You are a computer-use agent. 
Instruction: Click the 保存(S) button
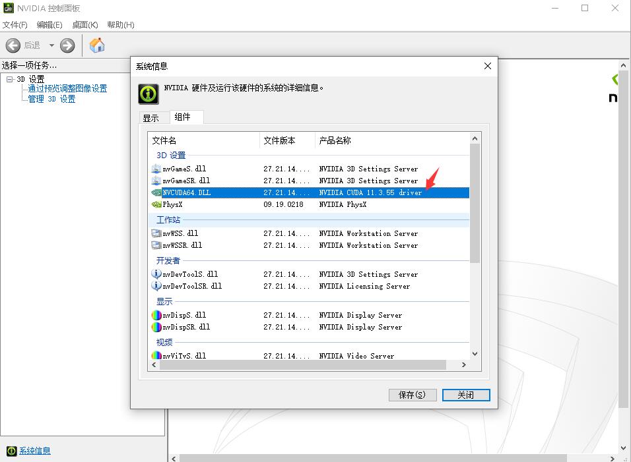coord(413,395)
